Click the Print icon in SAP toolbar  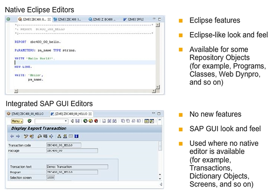(x=104, y=121)
